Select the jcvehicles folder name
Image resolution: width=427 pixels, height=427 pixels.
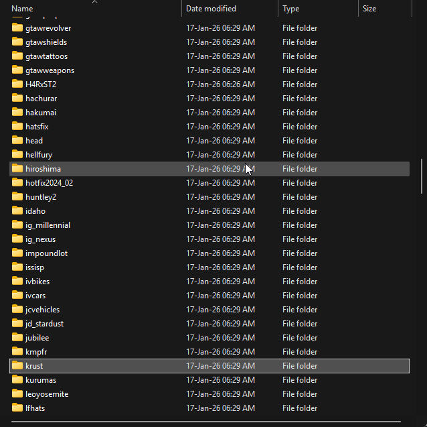tap(42, 310)
